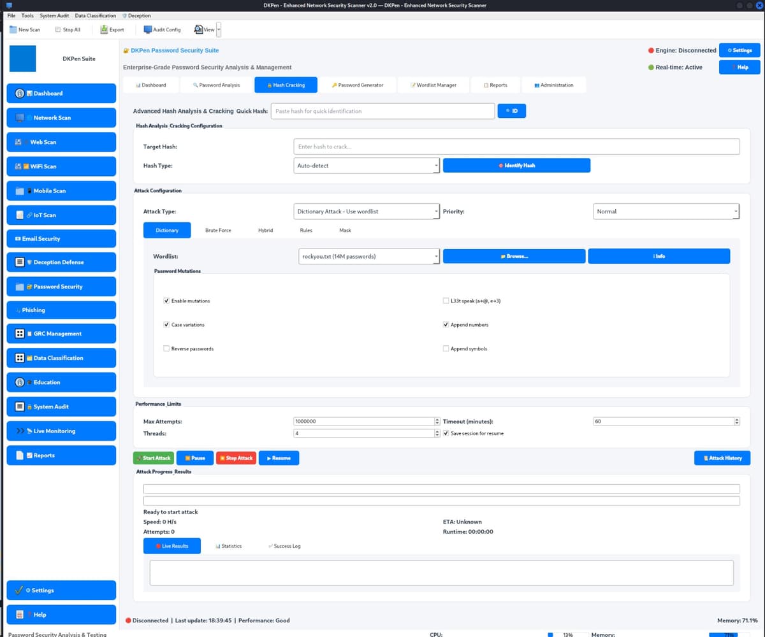Click the WiFi Scan sidebar icon
The image size is (765, 637).
[x=61, y=166]
